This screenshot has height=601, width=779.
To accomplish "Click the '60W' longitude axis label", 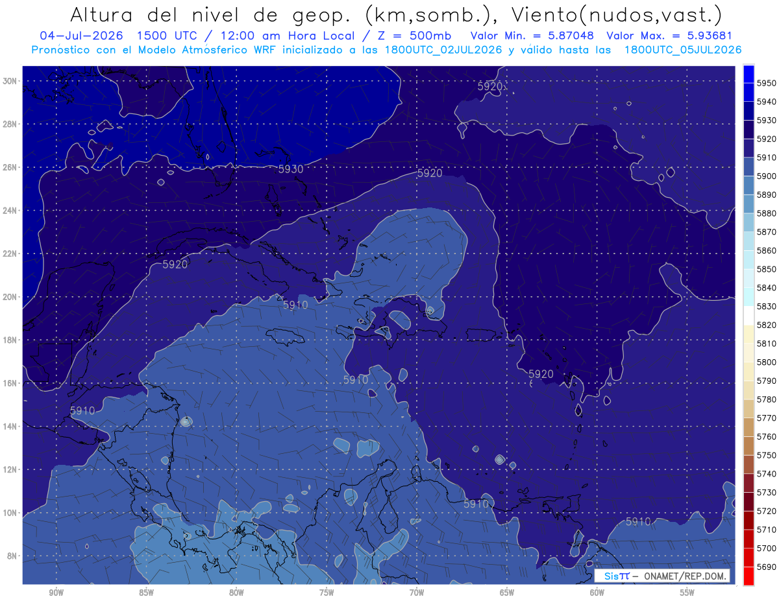I will [x=597, y=593].
